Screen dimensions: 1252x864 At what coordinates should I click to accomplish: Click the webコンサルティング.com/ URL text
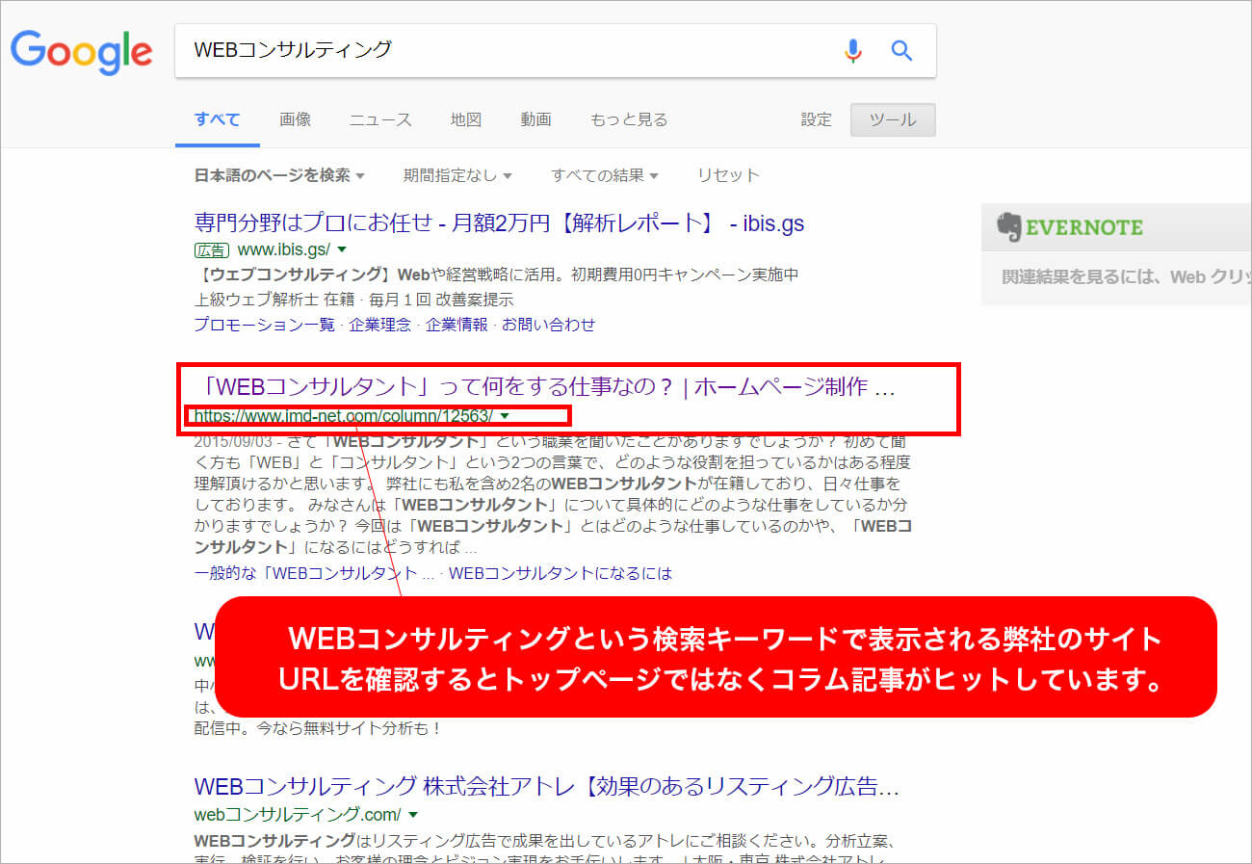pyautogui.click(x=298, y=815)
